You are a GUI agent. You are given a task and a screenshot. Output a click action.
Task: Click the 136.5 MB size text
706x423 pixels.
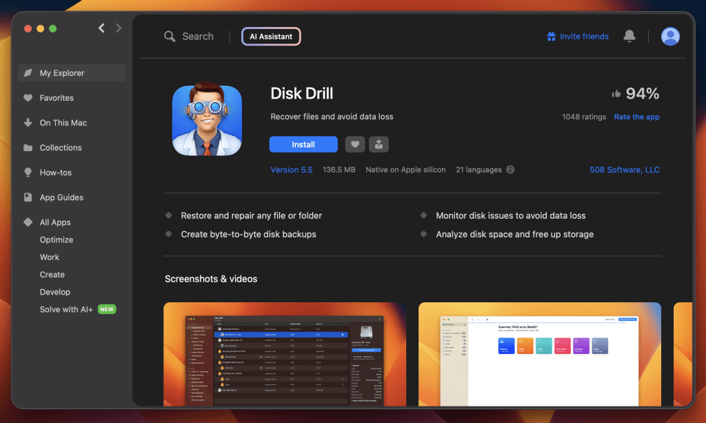tap(339, 170)
